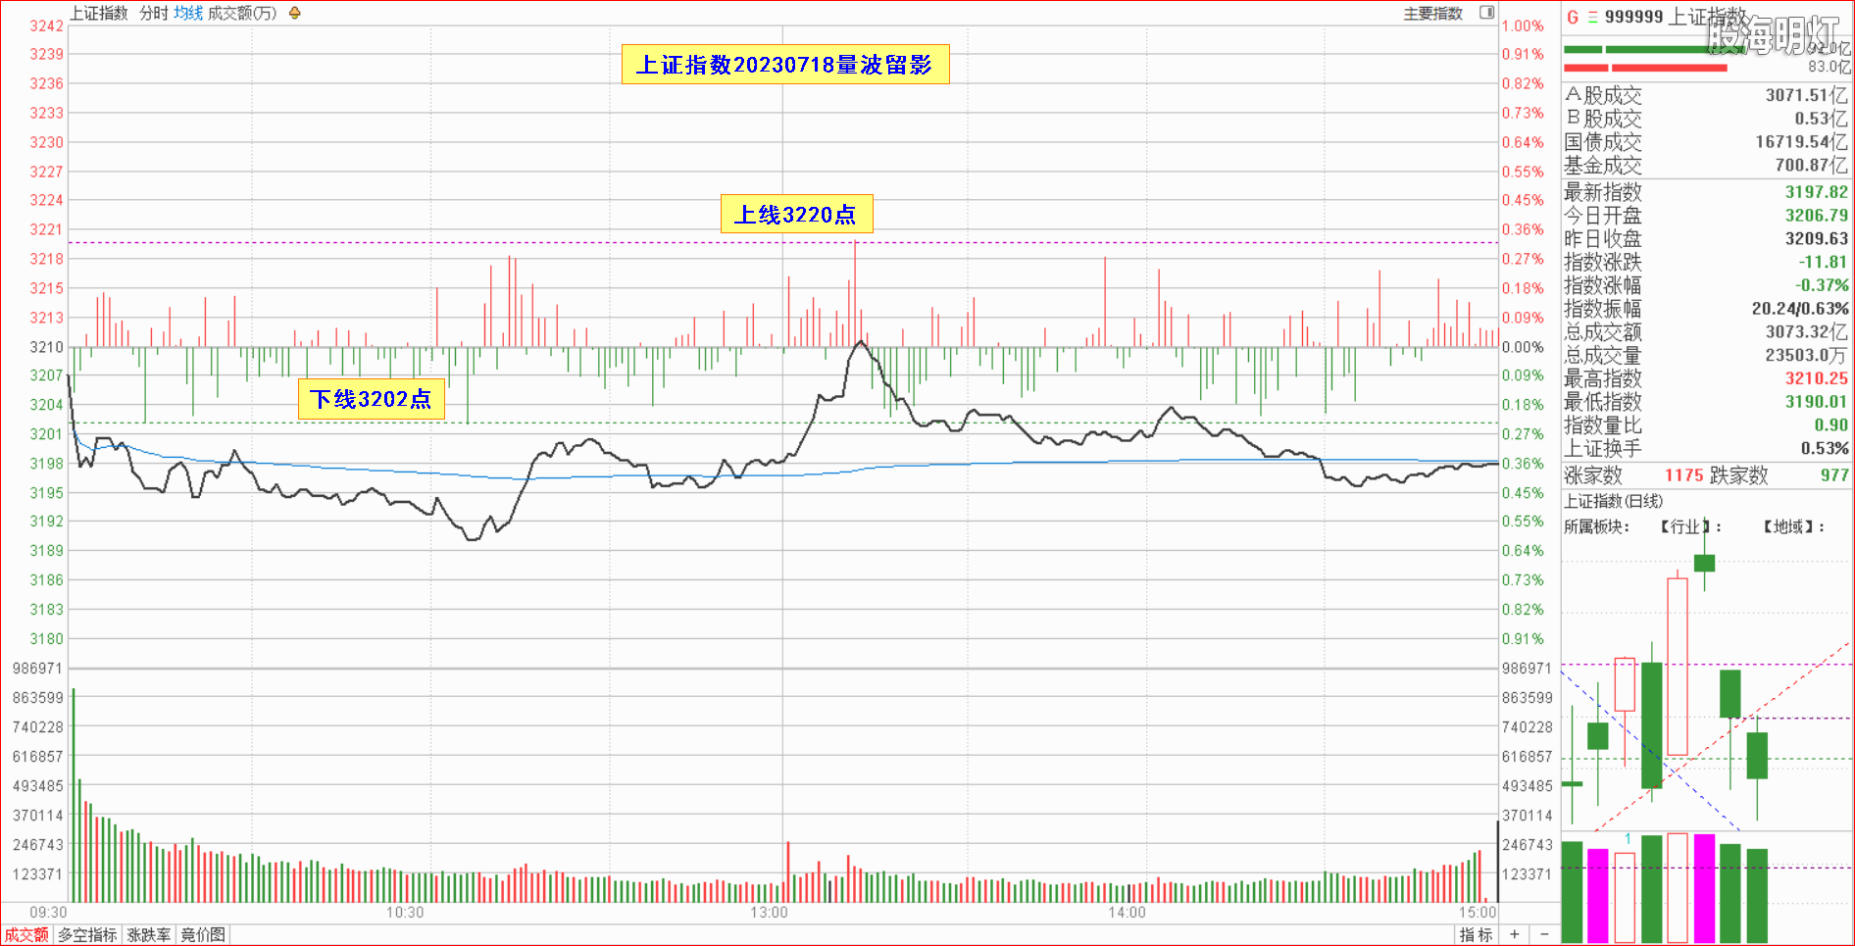This screenshot has width=1855, height=946.
Task: Click 基金成交 value 700.87亿
Action: tap(1811, 166)
